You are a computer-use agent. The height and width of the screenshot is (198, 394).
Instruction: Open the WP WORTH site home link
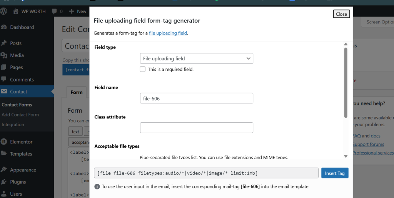[x=29, y=11]
